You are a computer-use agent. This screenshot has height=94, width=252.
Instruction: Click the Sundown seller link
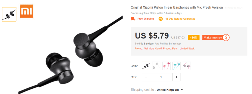click(149, 44)
